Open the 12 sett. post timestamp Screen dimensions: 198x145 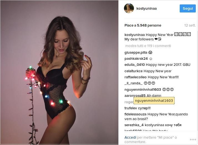point(190,25)
